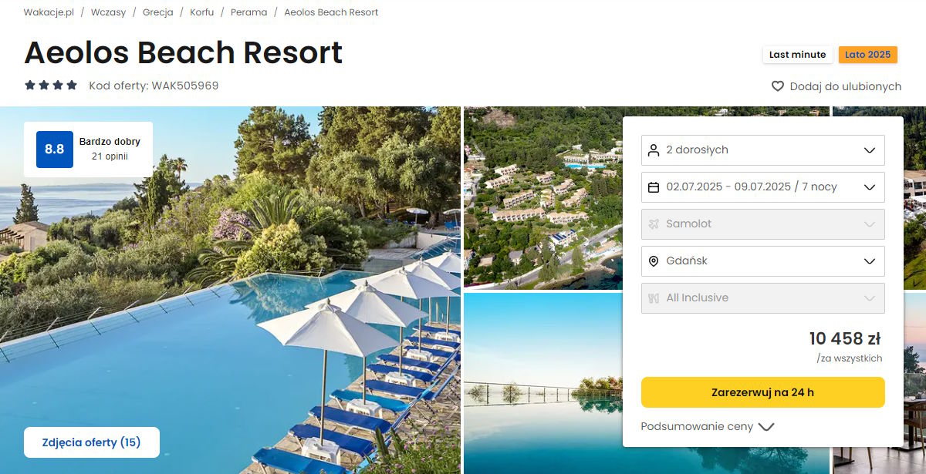This screenshot has height=474, width=926.
Task: Open Zdjęcia oferty (15) photo gallery
Action: [92, 442]
